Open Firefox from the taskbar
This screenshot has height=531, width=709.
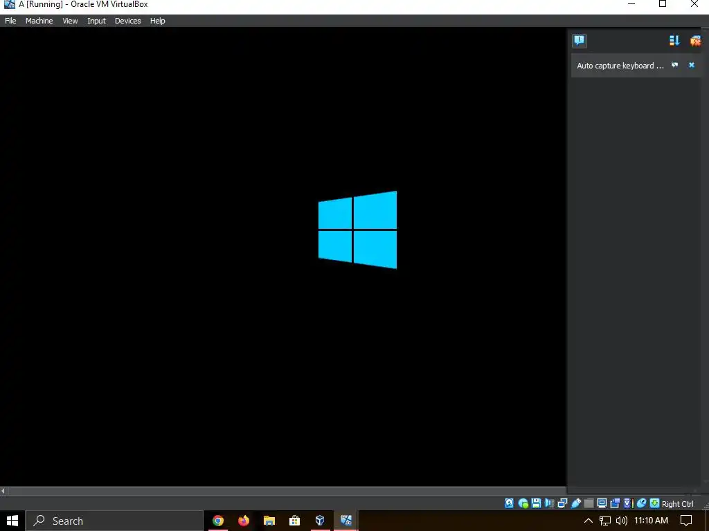pos(244,521)
